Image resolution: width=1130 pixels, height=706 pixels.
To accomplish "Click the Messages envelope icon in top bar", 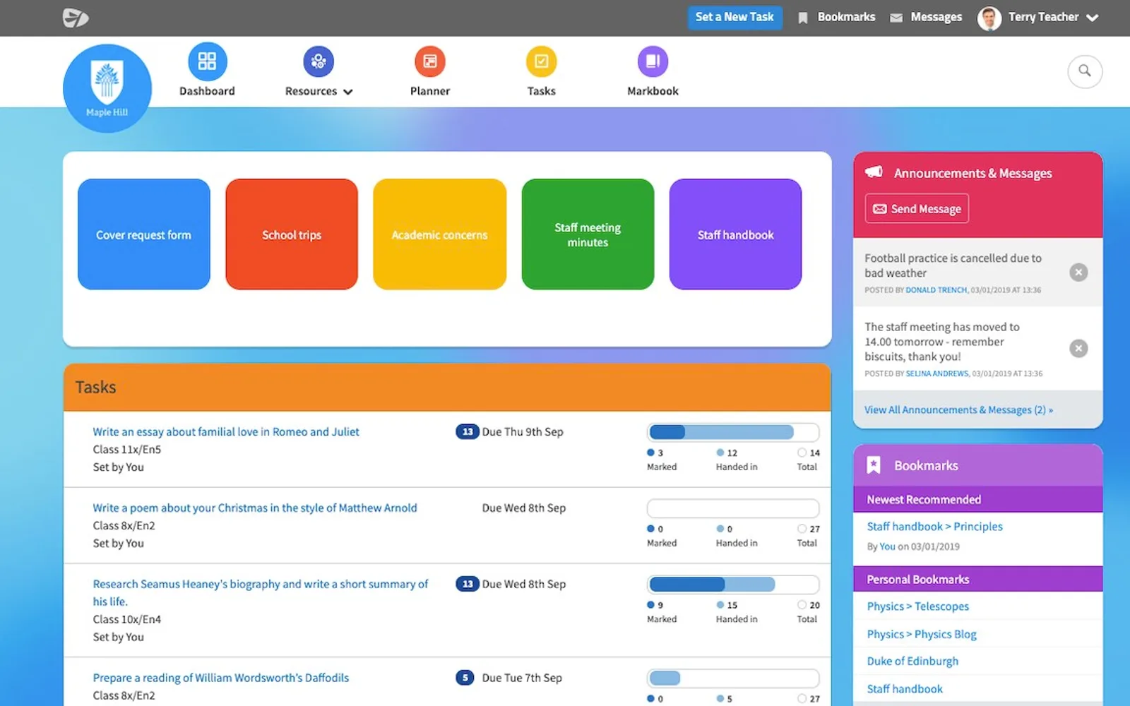I will [896, 18].
